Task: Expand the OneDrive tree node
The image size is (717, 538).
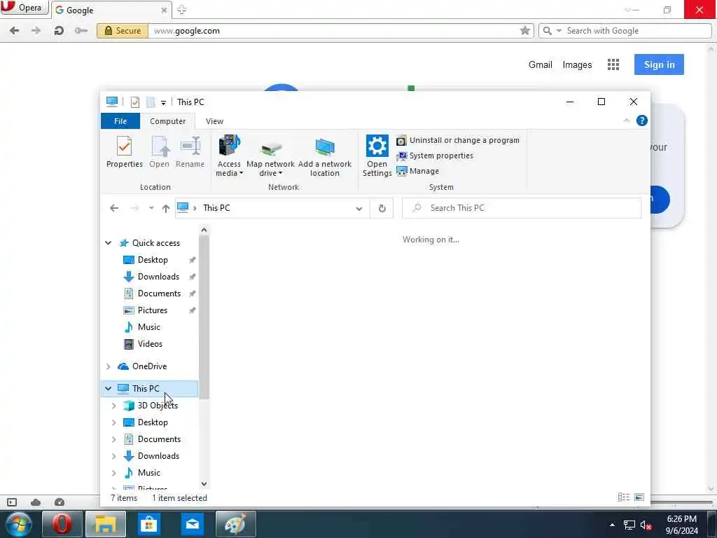Action: tap(109, 366)
